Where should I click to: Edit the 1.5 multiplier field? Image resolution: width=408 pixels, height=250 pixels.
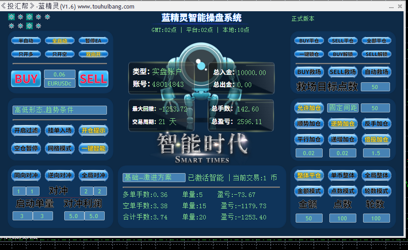coord(376,153)
